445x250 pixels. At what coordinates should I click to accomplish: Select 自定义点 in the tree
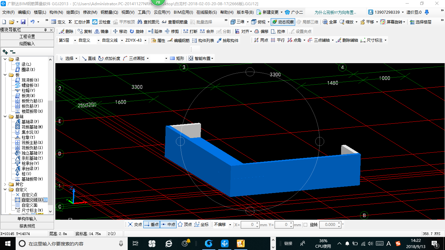point(29,195)
